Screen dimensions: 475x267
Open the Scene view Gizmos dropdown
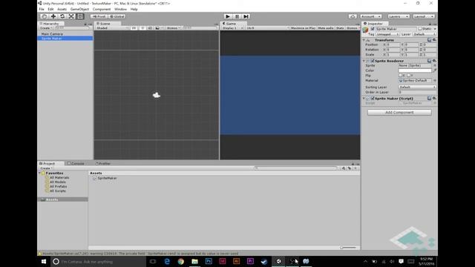173,28
